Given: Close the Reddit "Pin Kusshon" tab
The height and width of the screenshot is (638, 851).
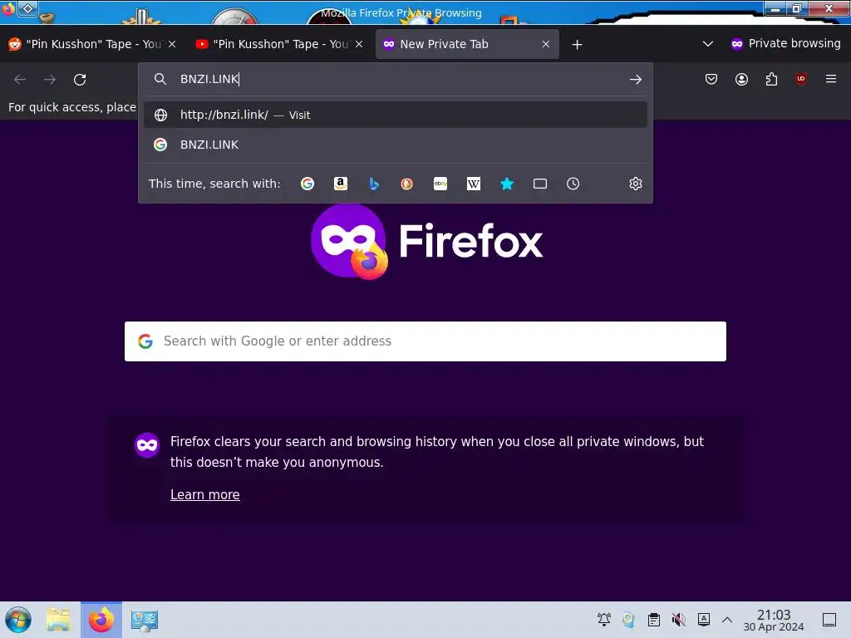Looking at the screenshot, I should point(172,45).
